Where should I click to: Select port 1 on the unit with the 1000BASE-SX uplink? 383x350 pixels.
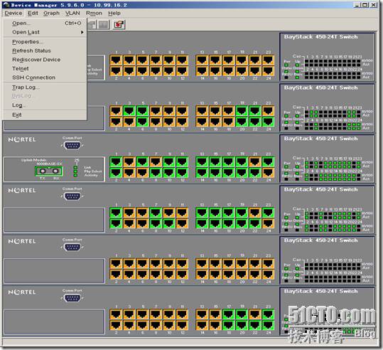[116, 162]
